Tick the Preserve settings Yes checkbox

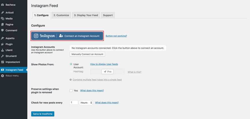pos(71,90)
